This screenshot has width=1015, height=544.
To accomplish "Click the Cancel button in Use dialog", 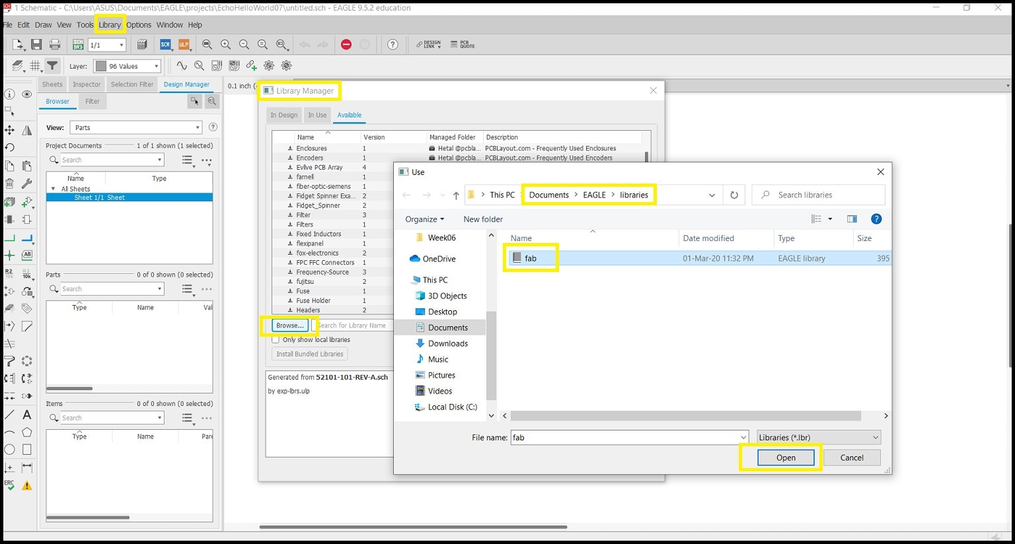I will pos(852,458).
